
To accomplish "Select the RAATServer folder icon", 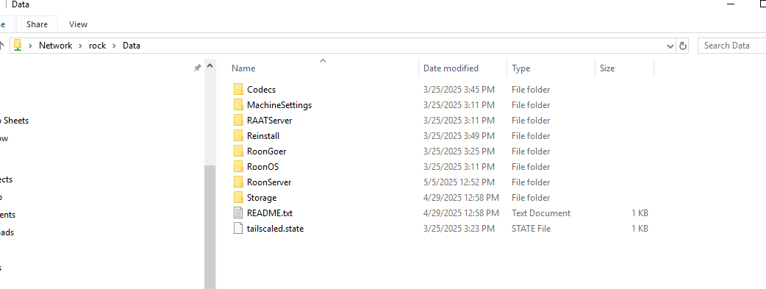I will 238,121.
